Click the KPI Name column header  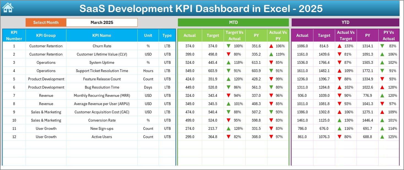102,35
